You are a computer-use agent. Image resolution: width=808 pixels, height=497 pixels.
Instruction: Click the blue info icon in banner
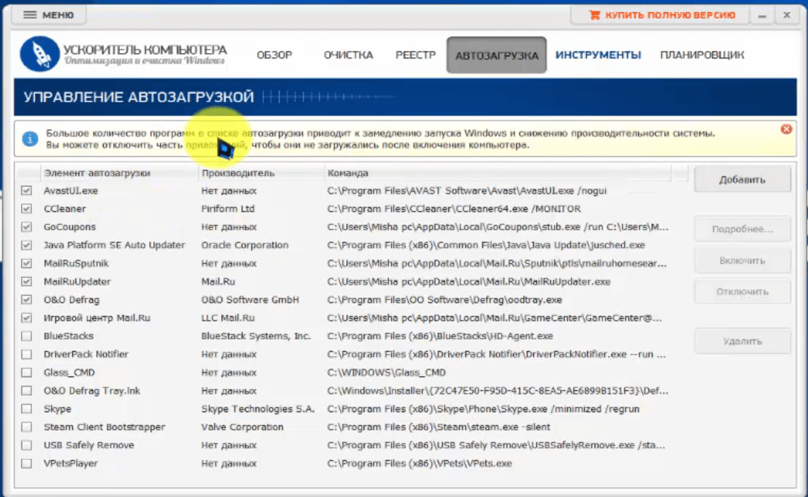point(30,139)
